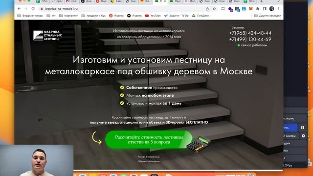
Task: Open the extensions puzzle-piece menu
Action: point(258,9)
